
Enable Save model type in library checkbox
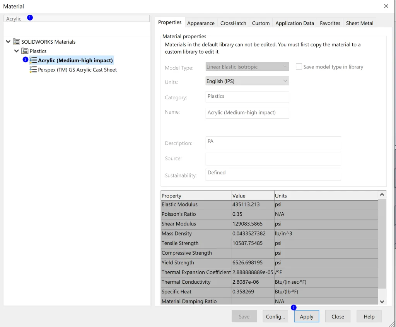(299, 67)
